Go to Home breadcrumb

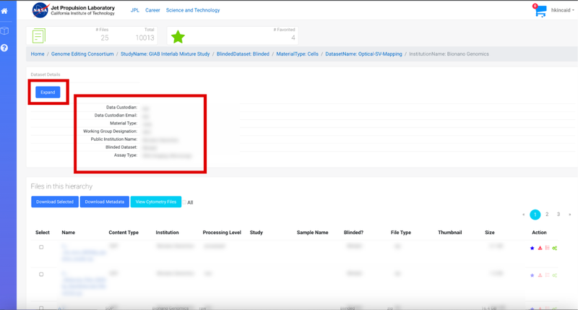click(x=38, y=53)
